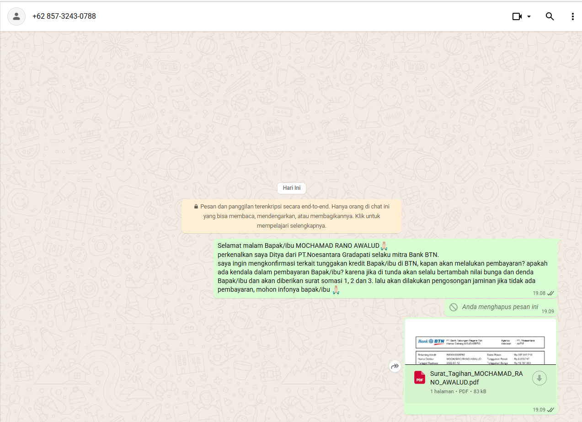The height and width of the screenshot is (422, 582).
Task: Expand the video call dropdown arrow
Action: click(x=529, y=16)
